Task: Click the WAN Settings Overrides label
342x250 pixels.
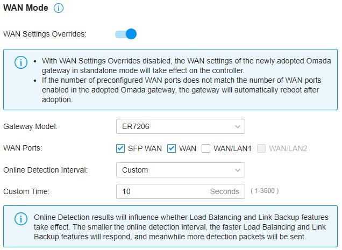Action: tap(45, 34)
